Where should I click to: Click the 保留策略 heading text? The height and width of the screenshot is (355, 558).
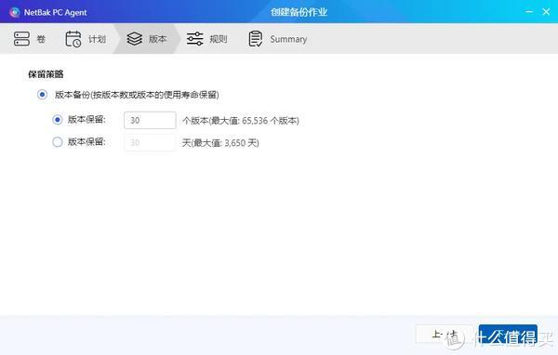tap(46, 74)
